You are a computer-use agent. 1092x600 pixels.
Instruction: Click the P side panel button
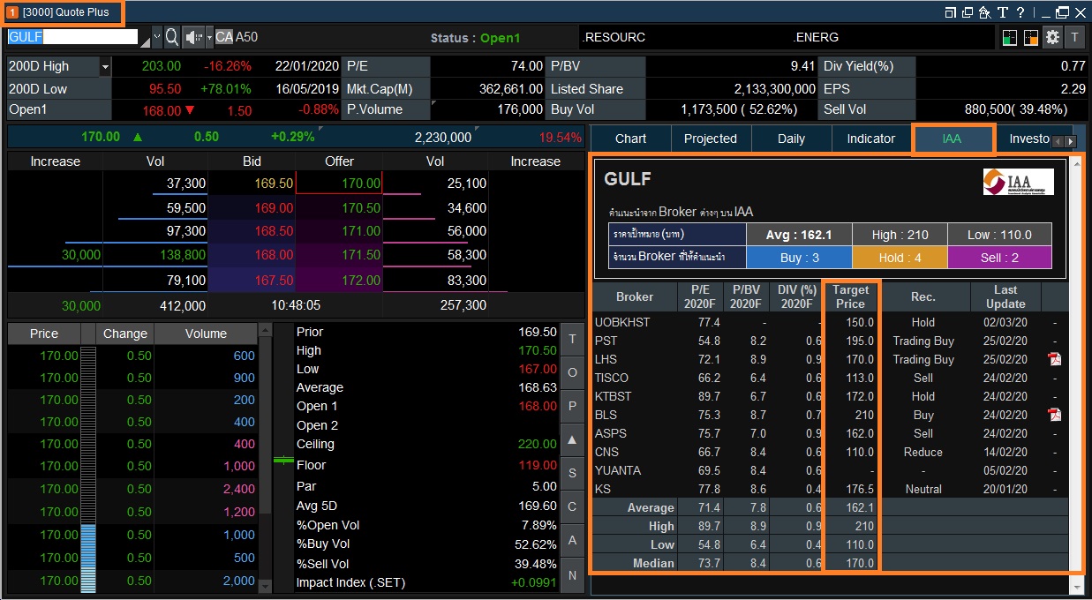pos(572,406)
